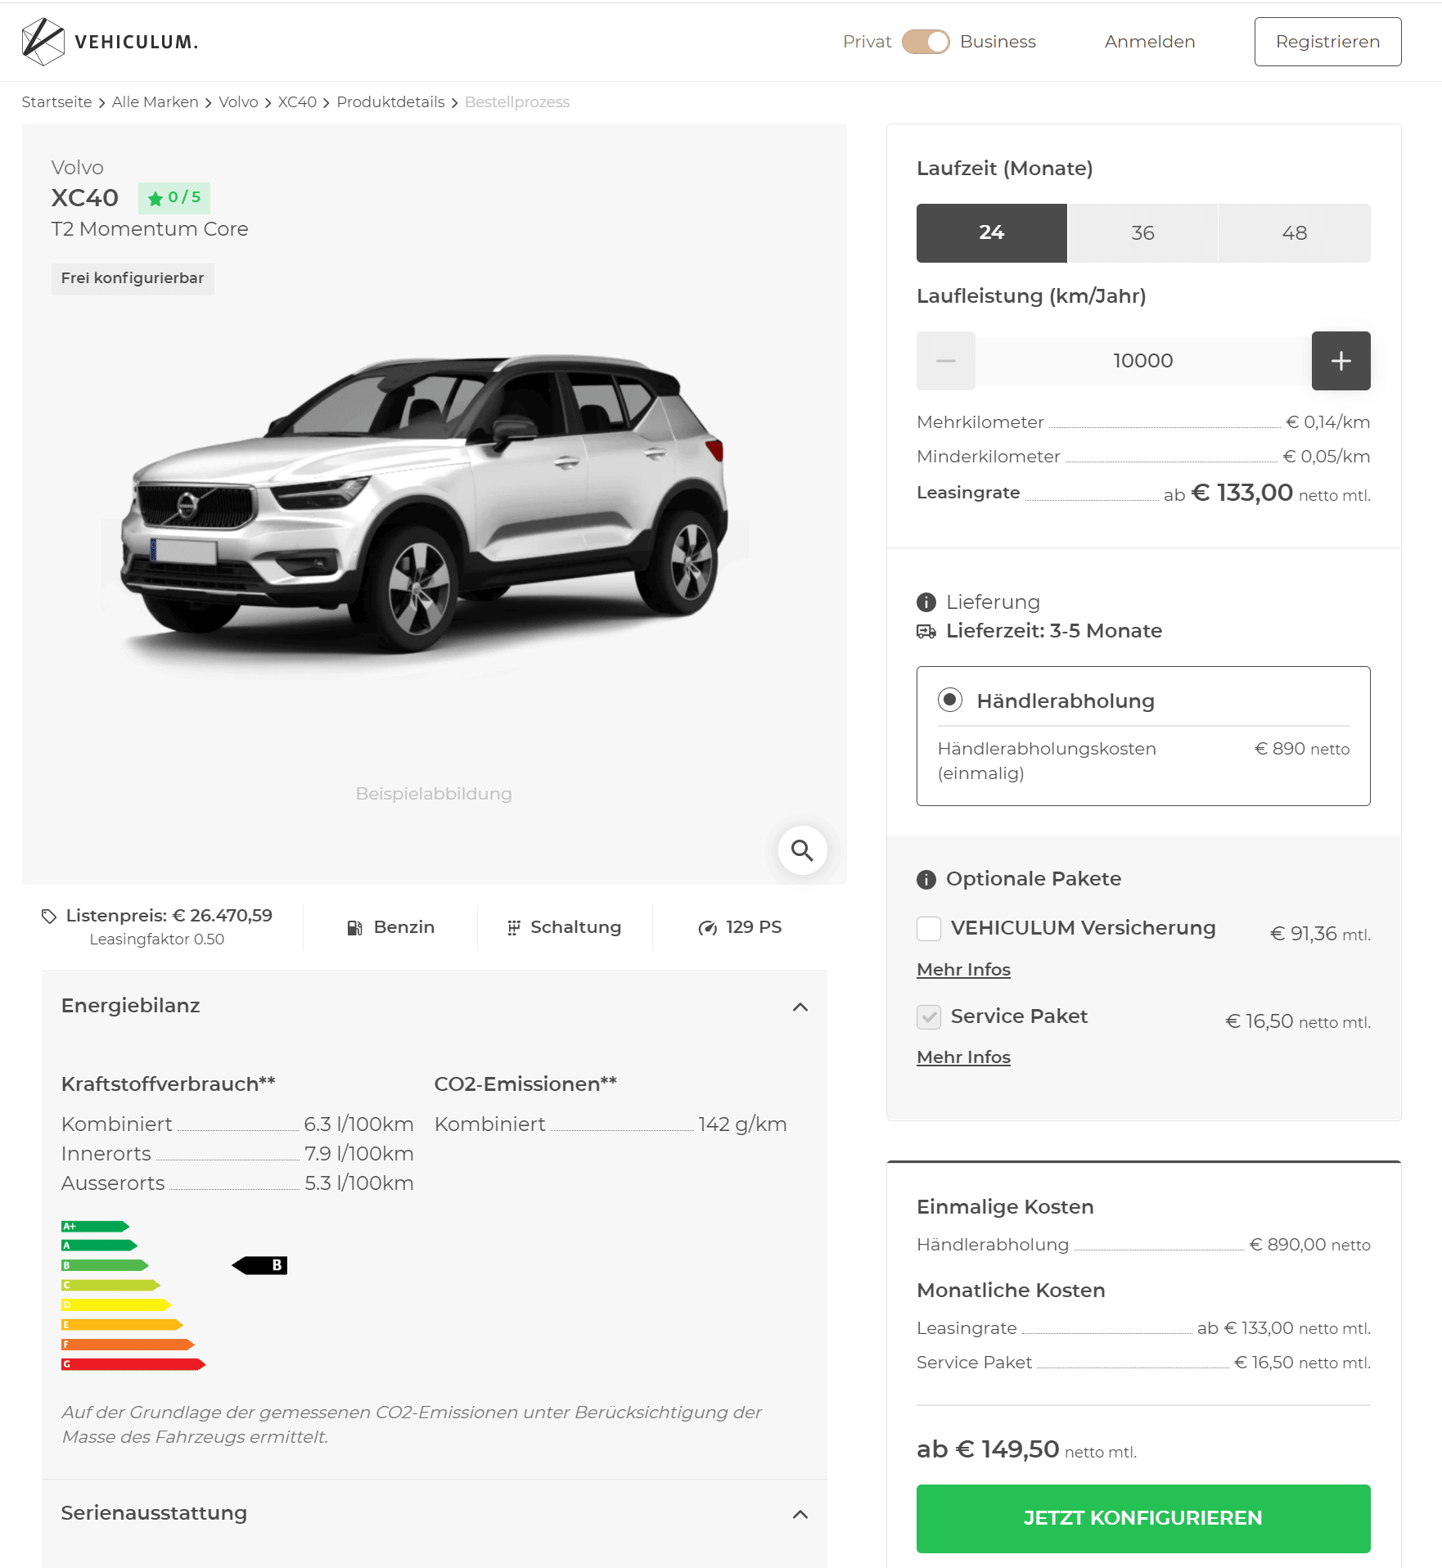Toggle the Privat/Business switch
Screen dimensions: 1442x1568
(x=926, y=42)
